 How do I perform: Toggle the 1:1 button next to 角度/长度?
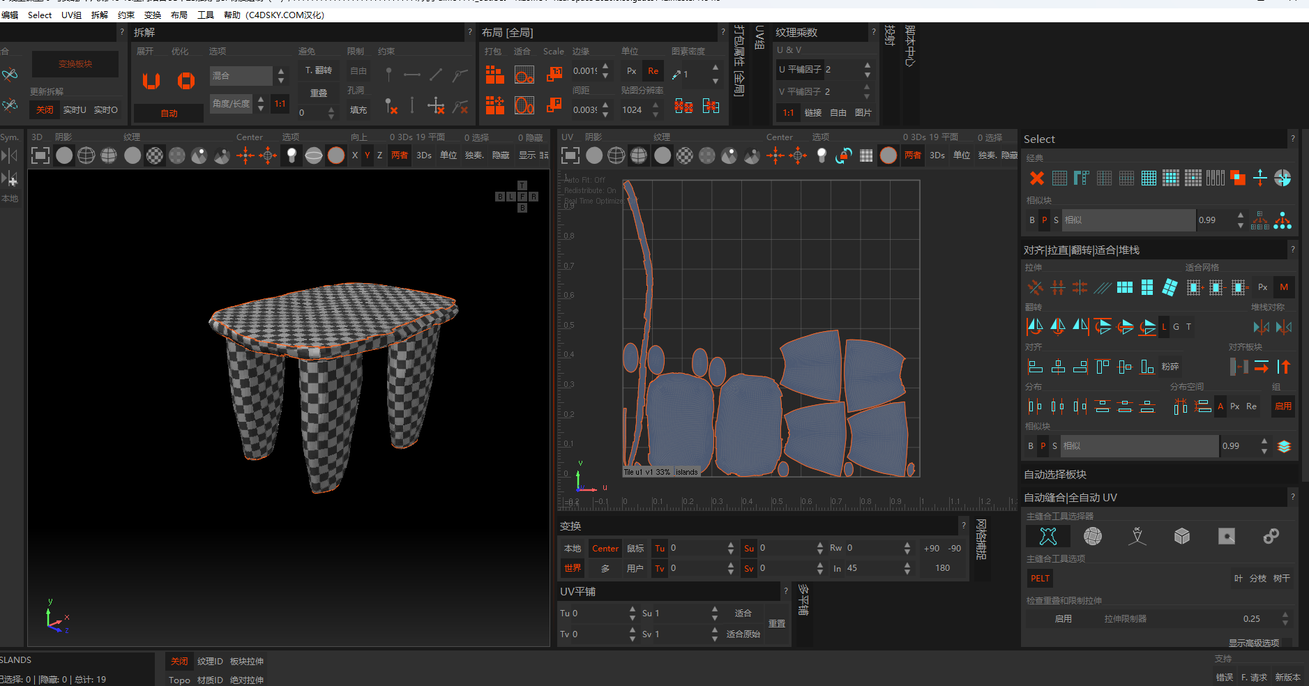[280, 104]
